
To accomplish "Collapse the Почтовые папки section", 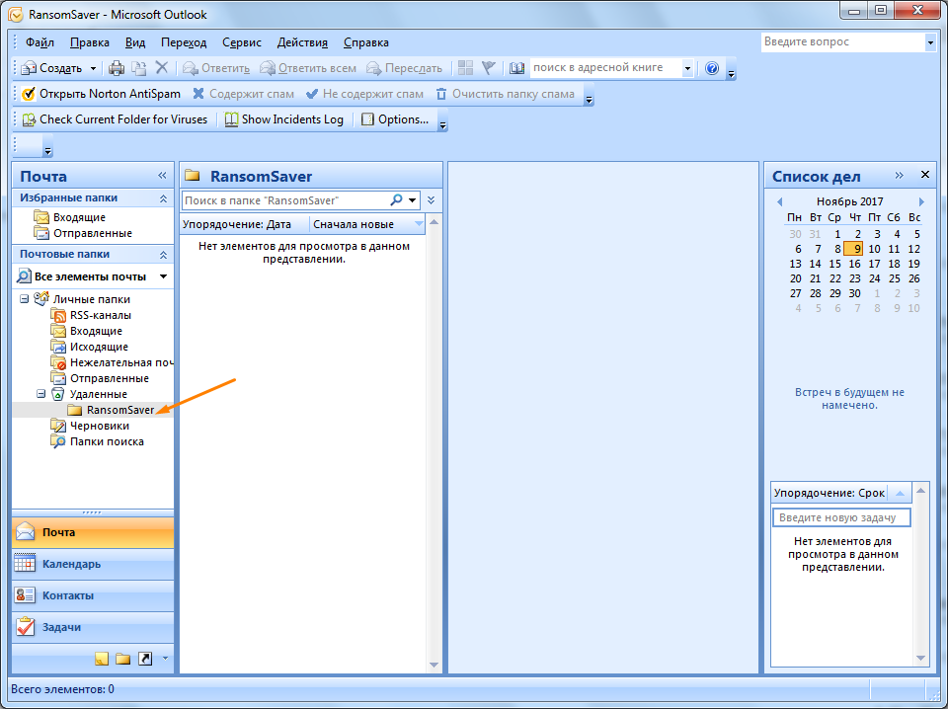I will click(163, 255).
